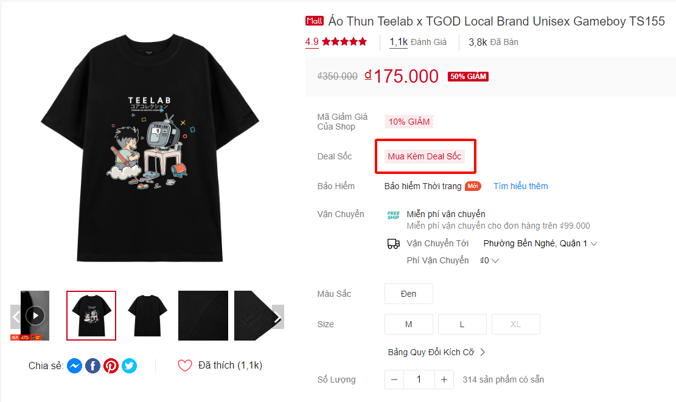Open the 'Tìm hiểu thêm' insurance link

(x=520, y=185)
